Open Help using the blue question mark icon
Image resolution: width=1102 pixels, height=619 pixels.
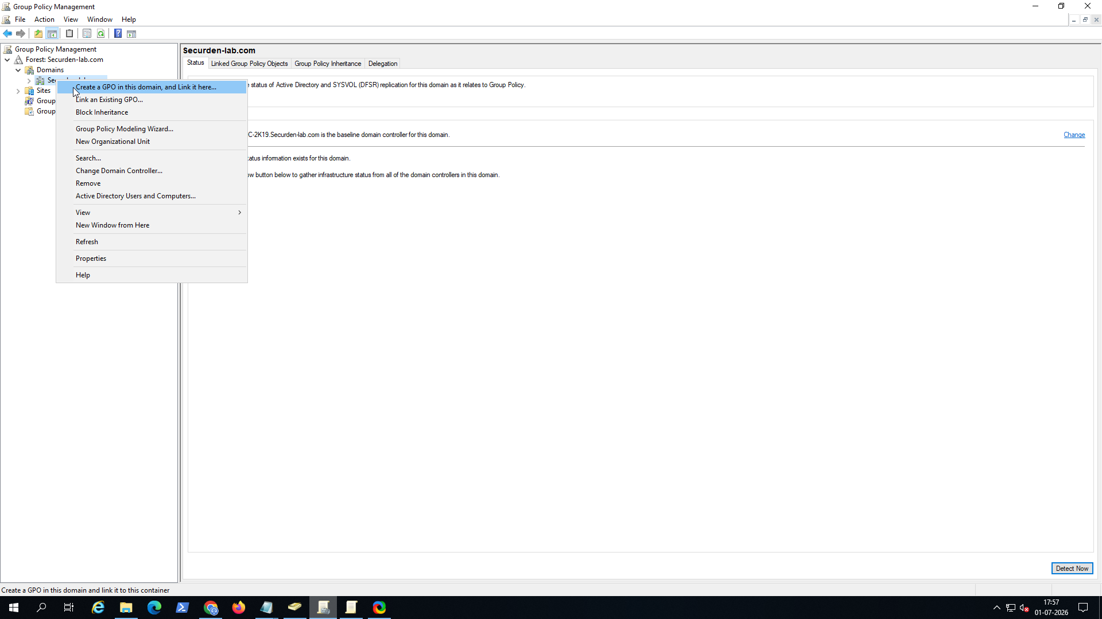118,34
